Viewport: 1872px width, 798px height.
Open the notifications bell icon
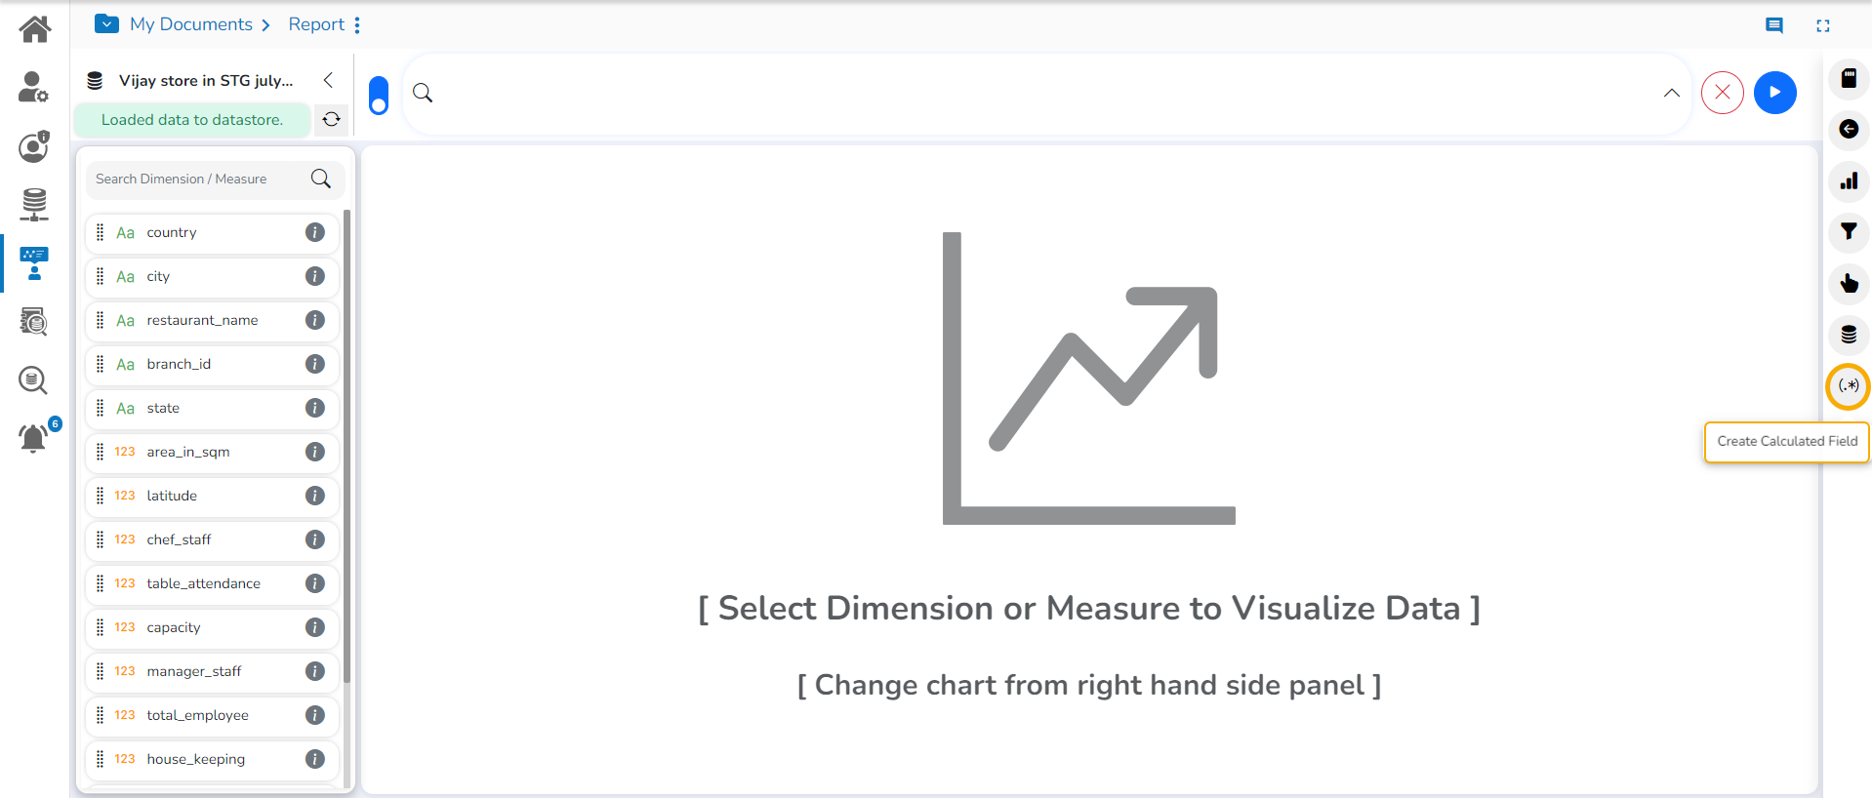[33, 438]
